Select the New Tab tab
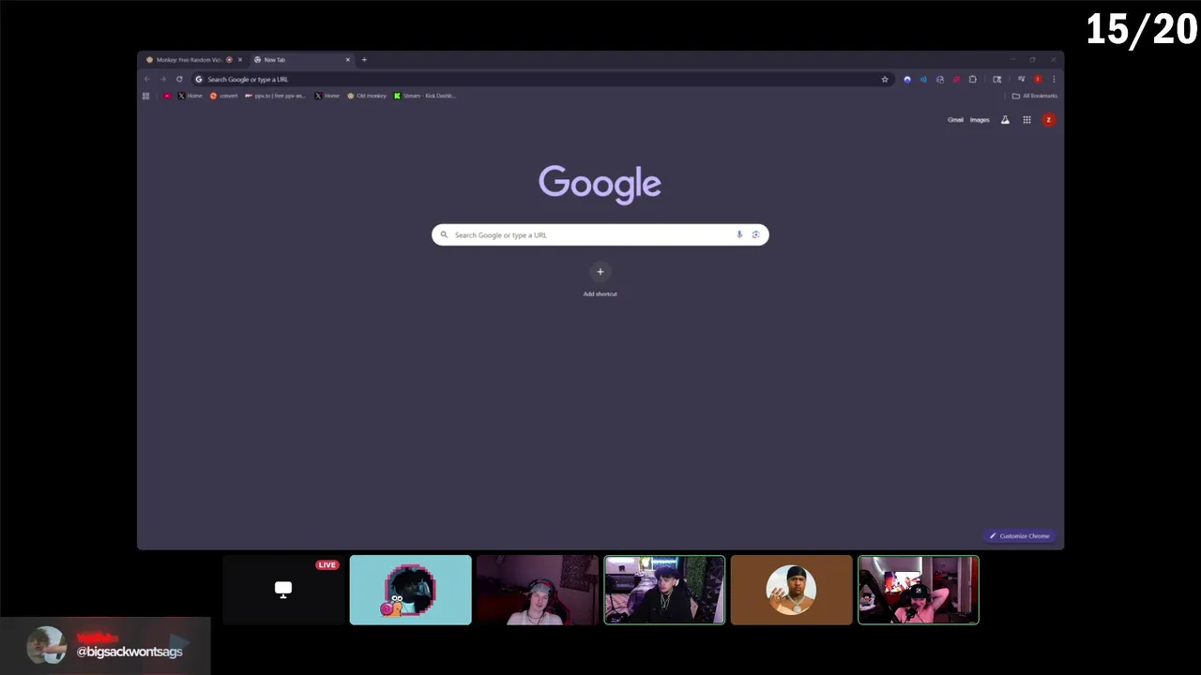The height and width of the screenshot is (675, 1201). pyautogui.click(x=300, y=60)
